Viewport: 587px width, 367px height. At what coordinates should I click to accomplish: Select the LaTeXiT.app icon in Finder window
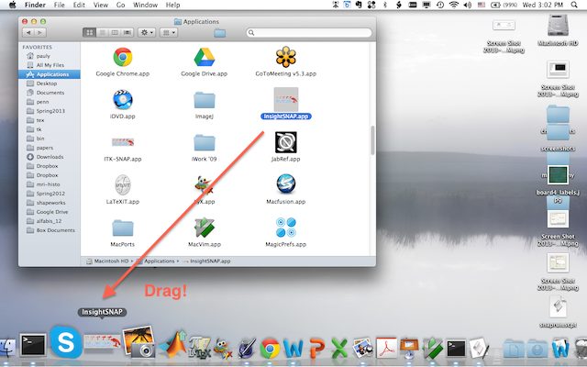pos(123,185)
